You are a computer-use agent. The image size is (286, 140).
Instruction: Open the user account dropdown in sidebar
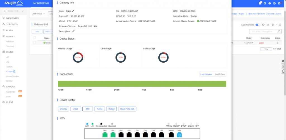point(14,11)
